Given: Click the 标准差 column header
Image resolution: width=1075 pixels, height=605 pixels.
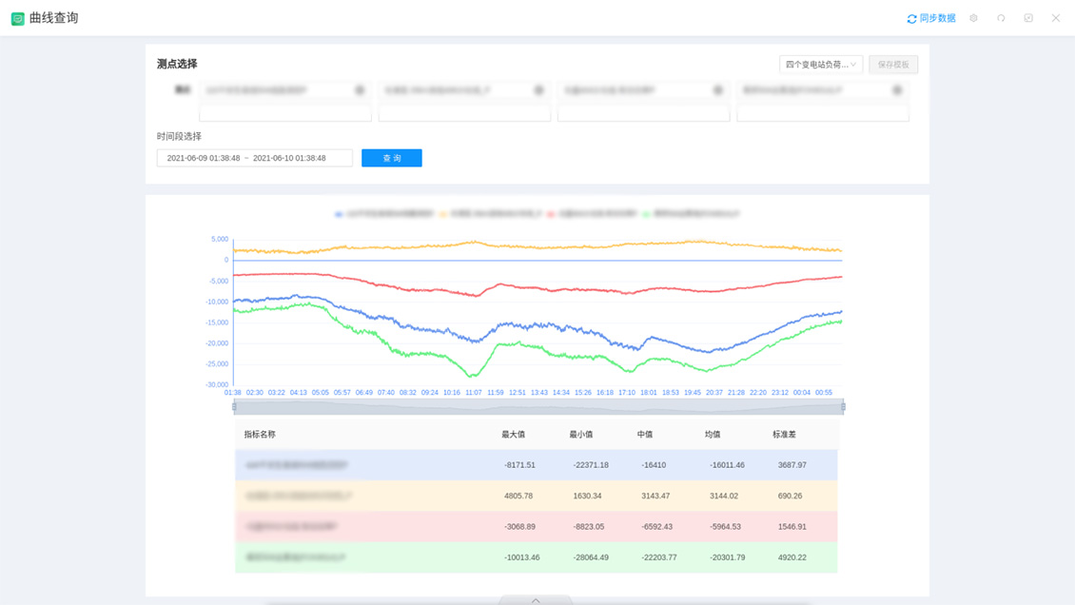Looking at the screenshot, I should pyautogui.click(x=784, y=435).
